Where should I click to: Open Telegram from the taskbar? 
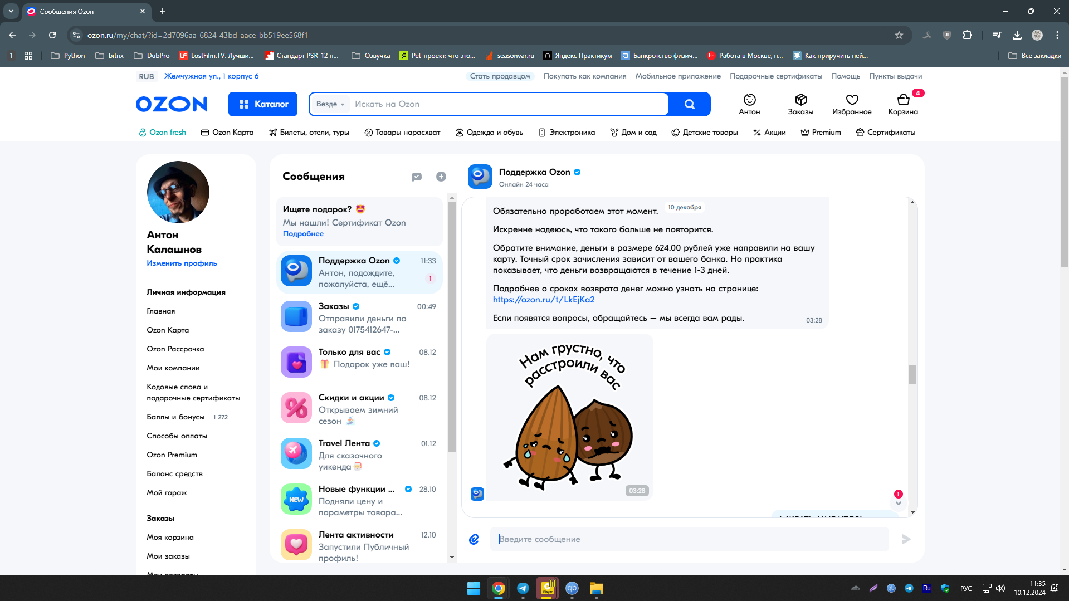coord(523,588)
